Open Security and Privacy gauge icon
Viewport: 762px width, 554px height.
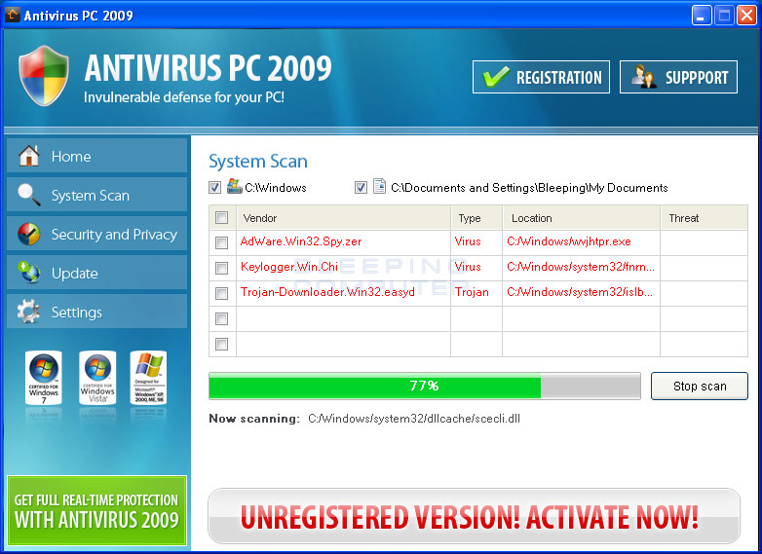(28, 234)
